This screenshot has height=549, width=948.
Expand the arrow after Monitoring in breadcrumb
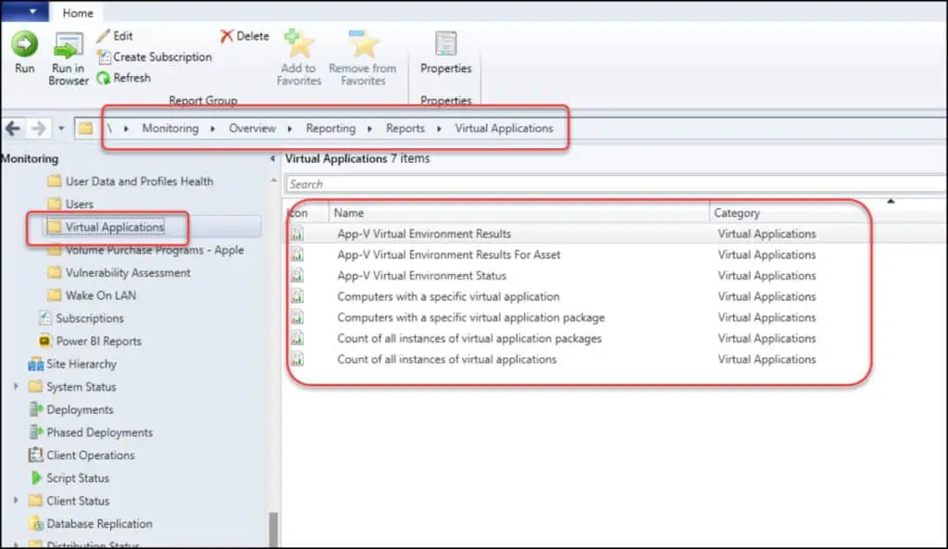click(x=213, y=129)
